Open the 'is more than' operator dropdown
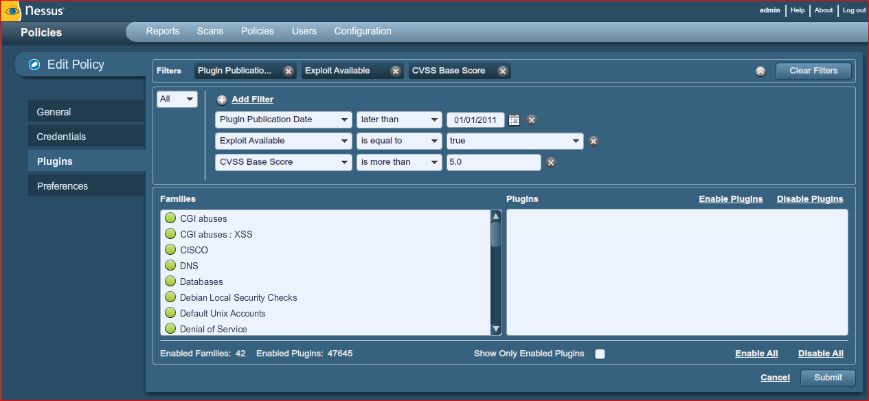The width and height of the screenshot is (869, 401). click(399, 163)
